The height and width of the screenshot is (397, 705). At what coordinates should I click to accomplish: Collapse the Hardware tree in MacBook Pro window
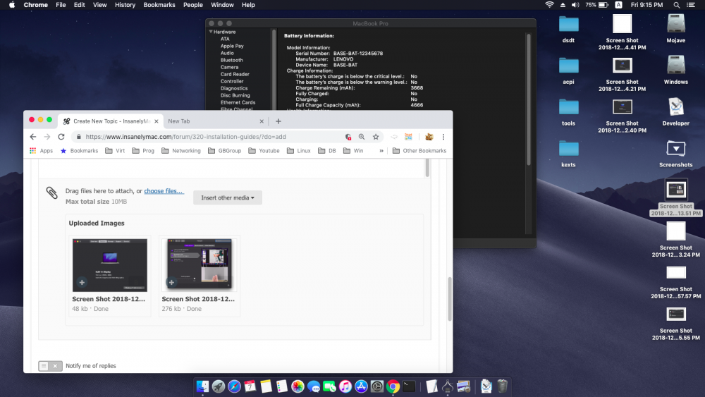211,32
